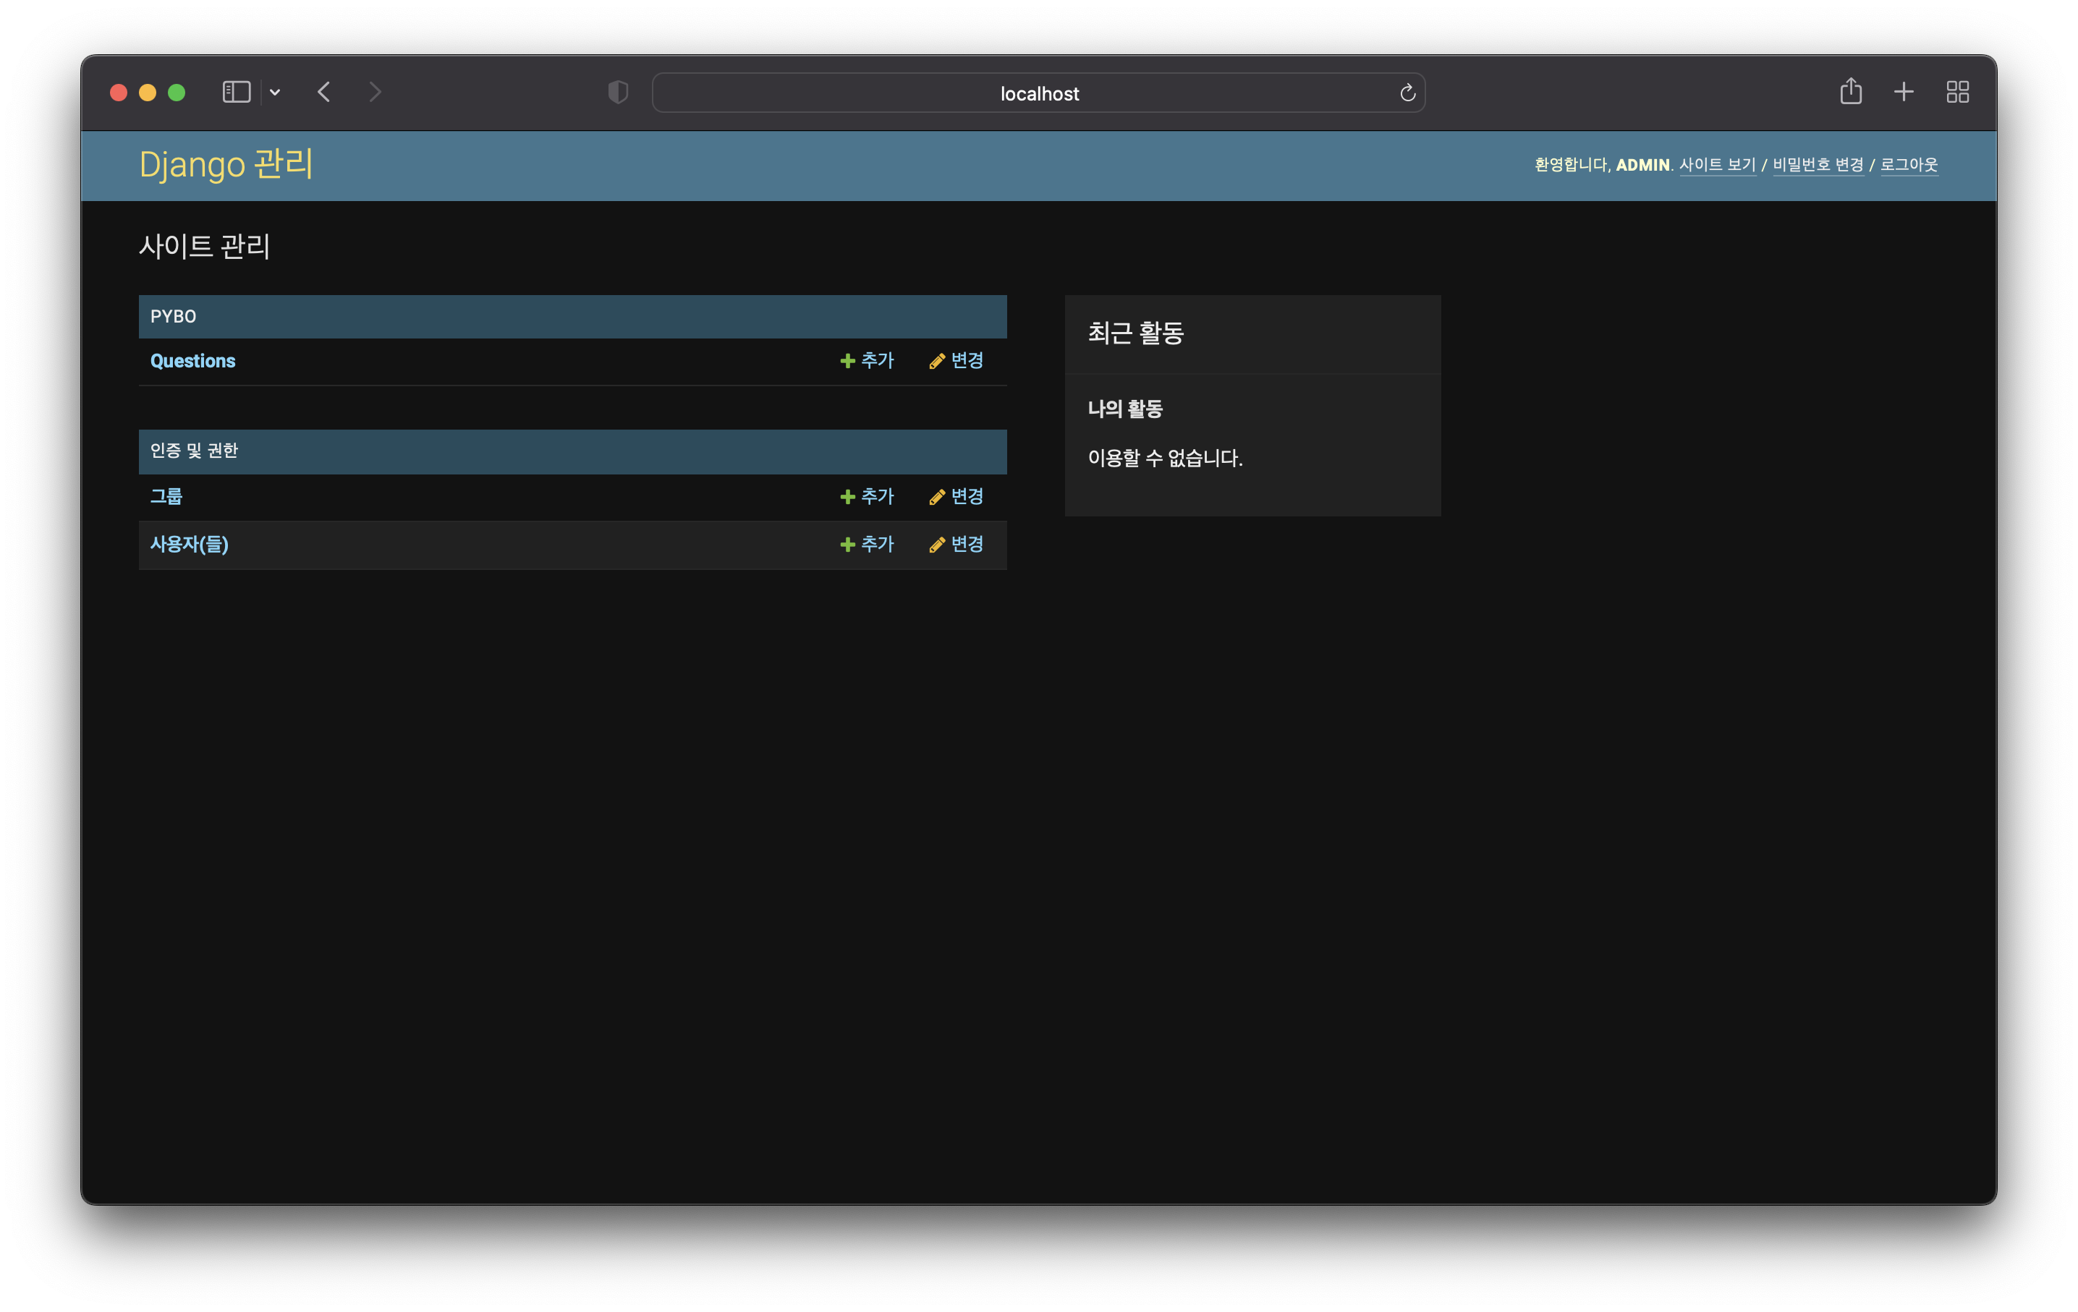Add a new Question via 추가
This screenshot has width=2078, height=1312.
868,361
